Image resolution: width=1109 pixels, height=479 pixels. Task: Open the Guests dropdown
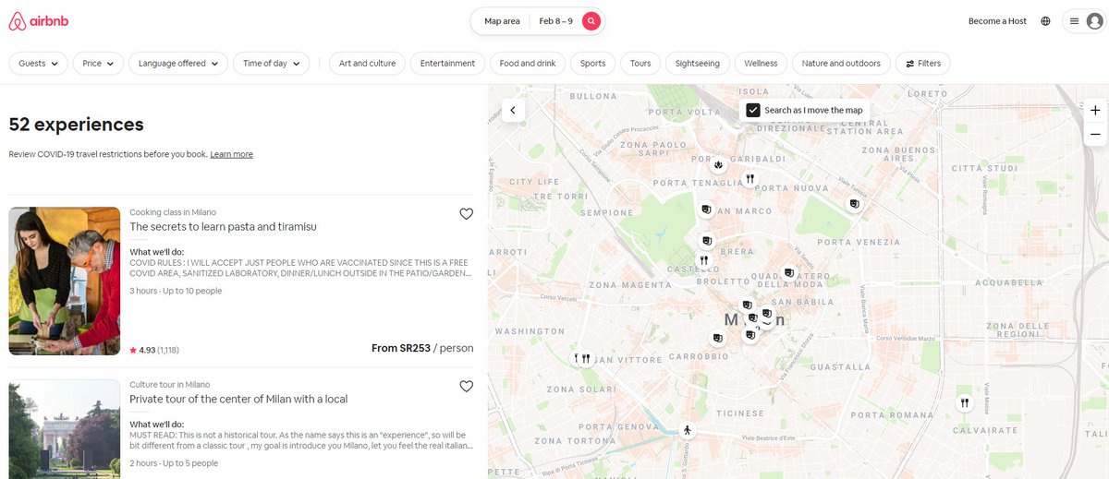point(39,64)
